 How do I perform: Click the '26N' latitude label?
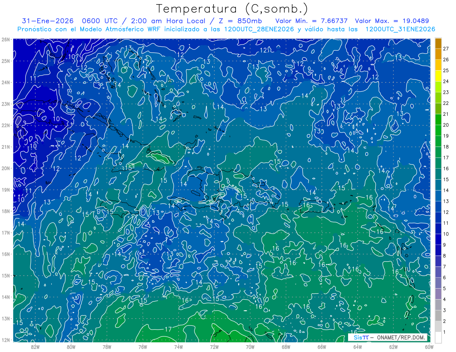click(5, 39)
